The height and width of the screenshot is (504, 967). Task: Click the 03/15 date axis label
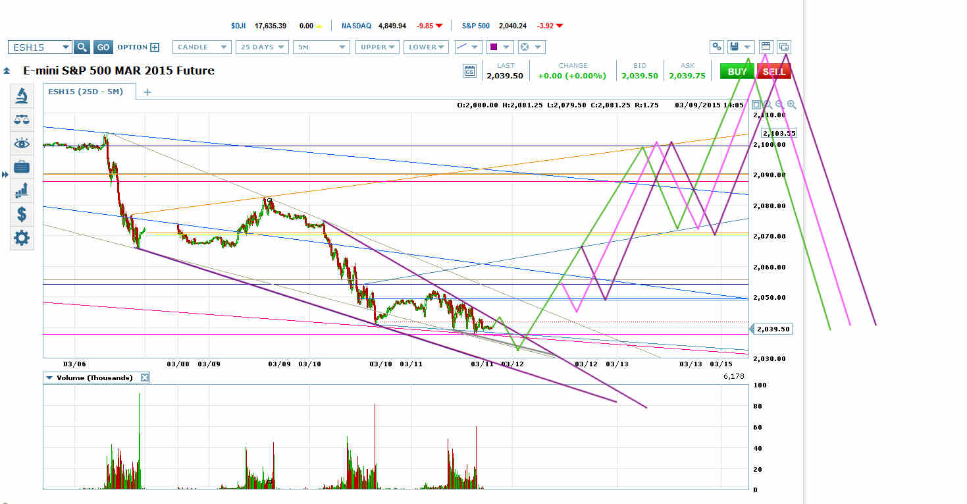pyautogui.click(x=721, y=364)
